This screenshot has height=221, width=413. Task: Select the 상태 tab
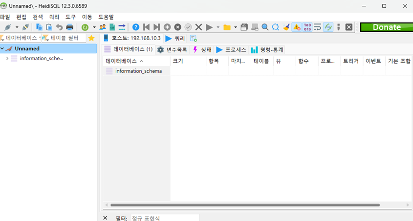tap(202, 49)
